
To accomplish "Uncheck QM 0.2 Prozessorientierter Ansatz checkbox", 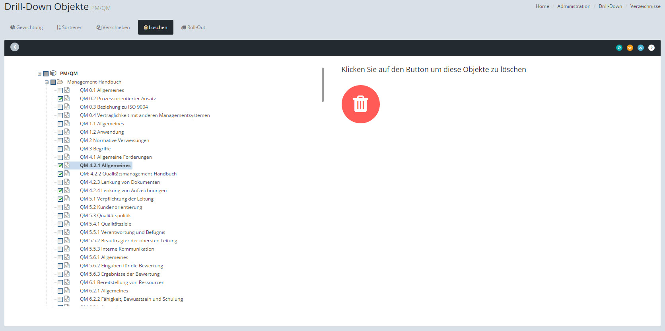I will click(60, 99).
